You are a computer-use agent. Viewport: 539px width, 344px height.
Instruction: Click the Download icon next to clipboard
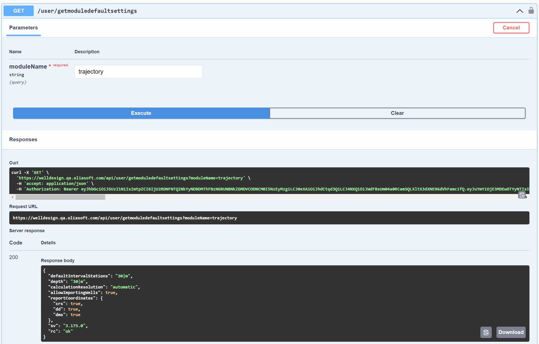coord(511,332)
